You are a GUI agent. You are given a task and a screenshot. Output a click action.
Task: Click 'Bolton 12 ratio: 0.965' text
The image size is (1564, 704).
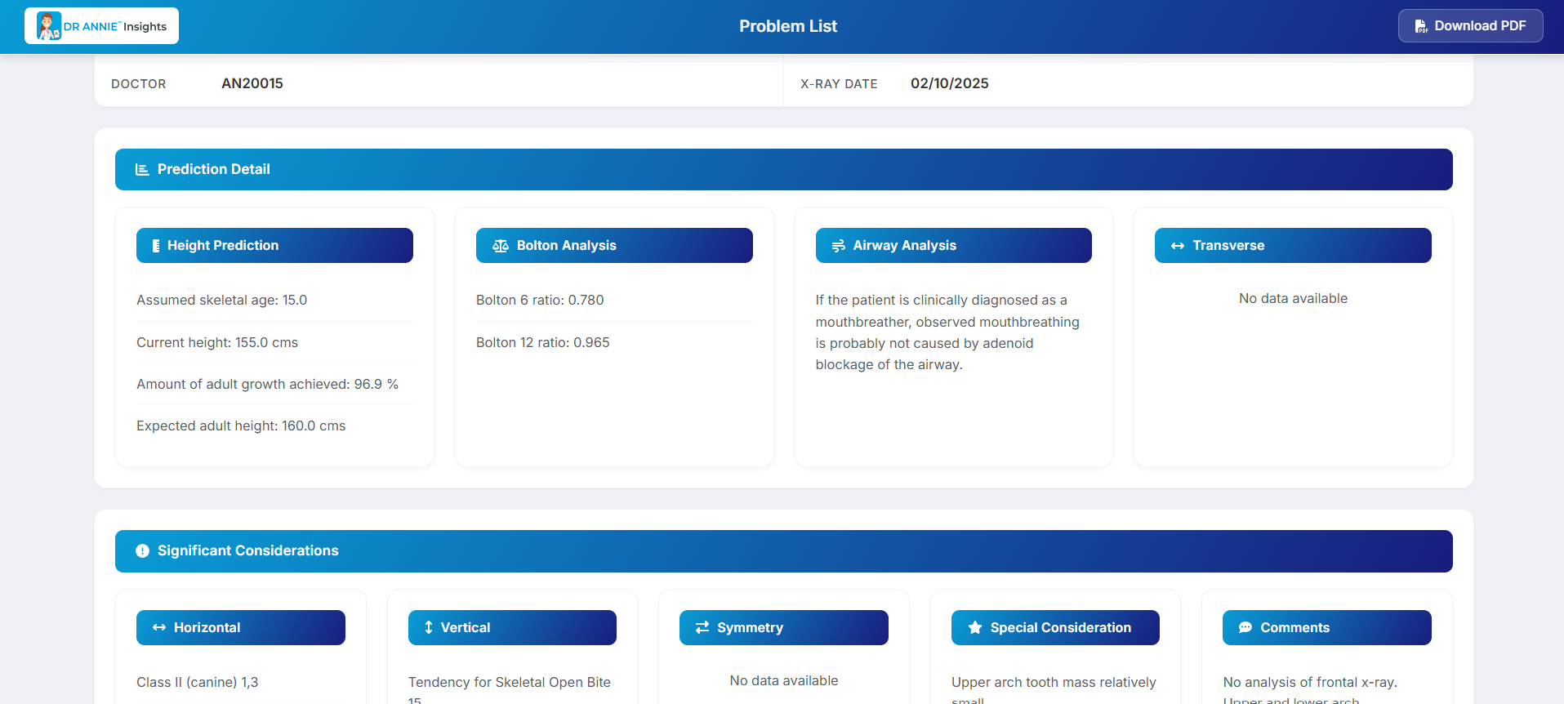click(543, 343)
